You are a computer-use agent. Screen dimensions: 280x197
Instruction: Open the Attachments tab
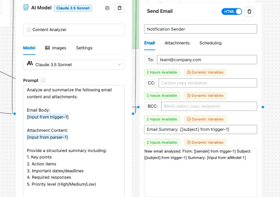point(177,43)
